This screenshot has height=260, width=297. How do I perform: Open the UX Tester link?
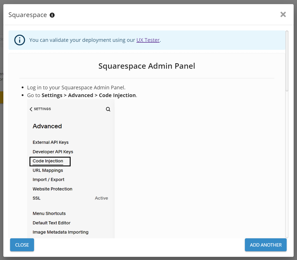point(148,40)
